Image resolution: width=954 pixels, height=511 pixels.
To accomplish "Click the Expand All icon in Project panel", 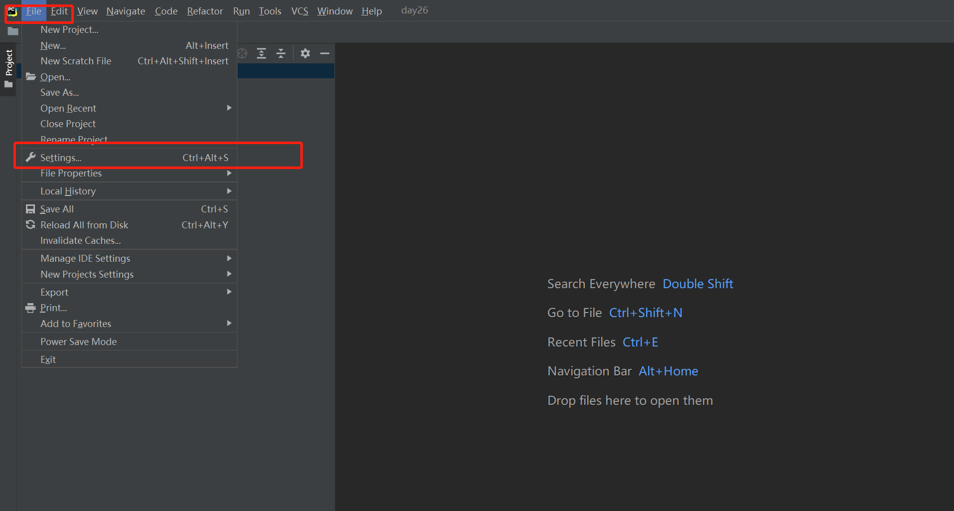I will [261, 53].
